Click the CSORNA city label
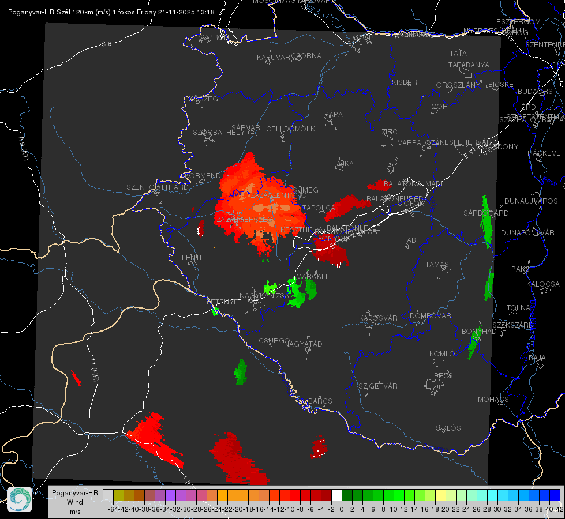This screenshot has height=519, width=565. click(306, 56)
